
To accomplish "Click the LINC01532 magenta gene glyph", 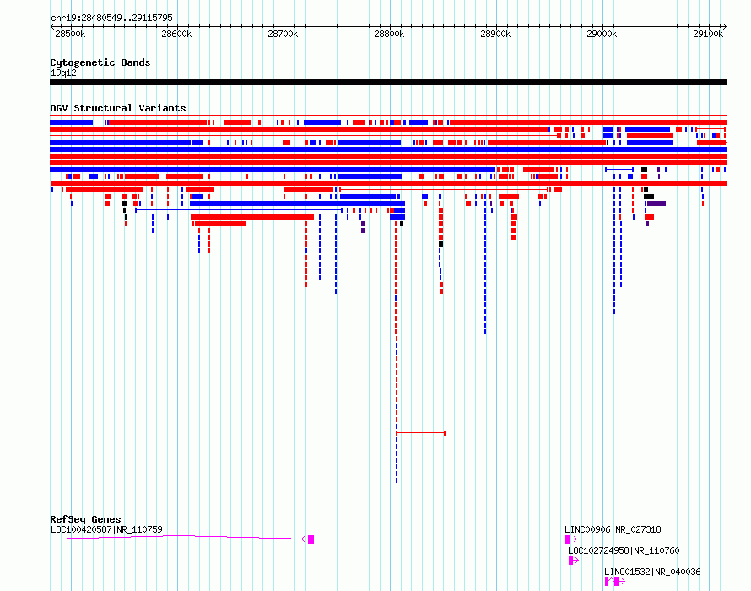I will (615, 582).
